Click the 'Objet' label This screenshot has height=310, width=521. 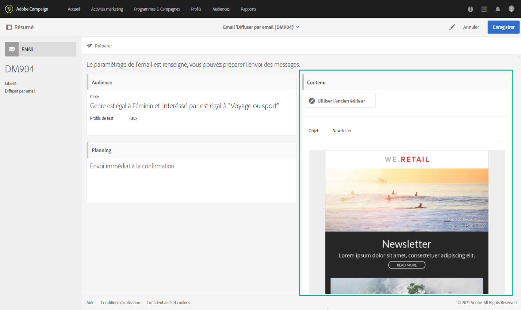tap(313, 131)
